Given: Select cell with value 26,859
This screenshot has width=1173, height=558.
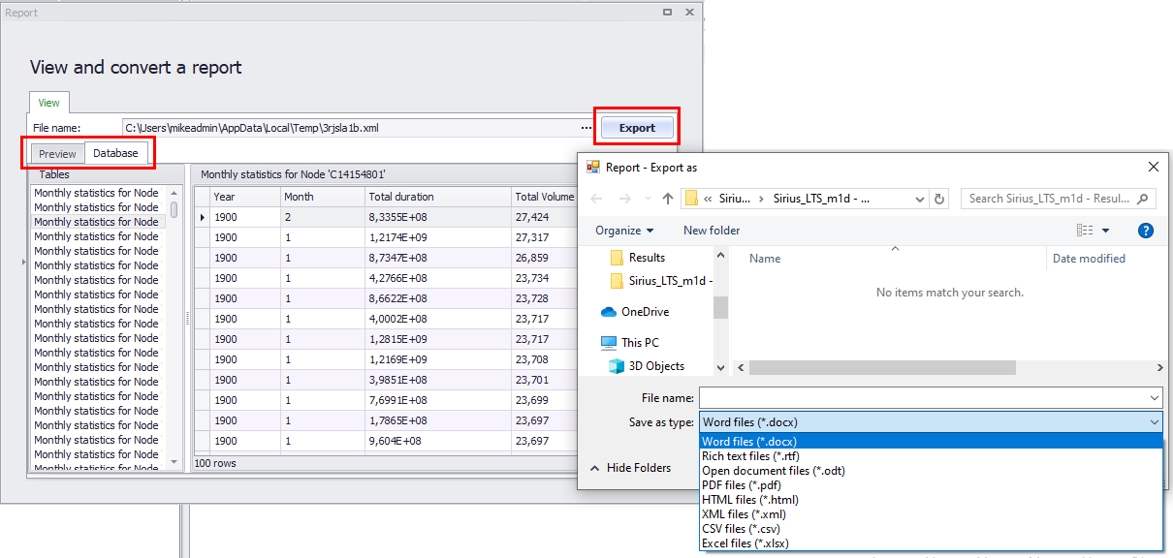Looking at the screenshot, I should pyautogui.click(x=545, y=258).
